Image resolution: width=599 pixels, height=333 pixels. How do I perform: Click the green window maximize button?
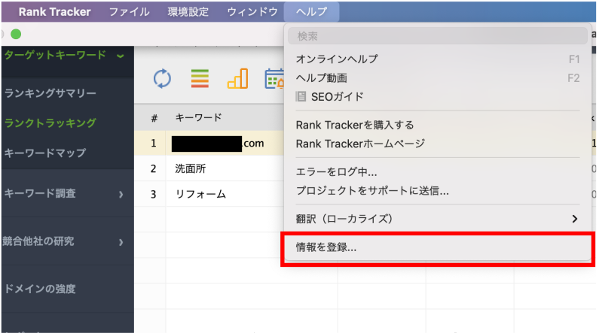(16, 34)
